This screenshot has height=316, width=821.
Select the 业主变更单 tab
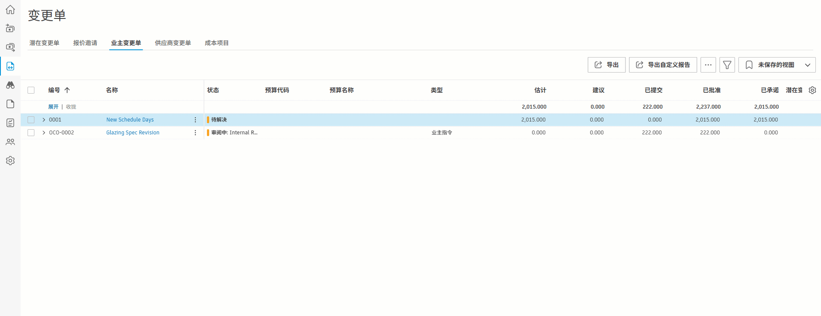coord(126,43)
